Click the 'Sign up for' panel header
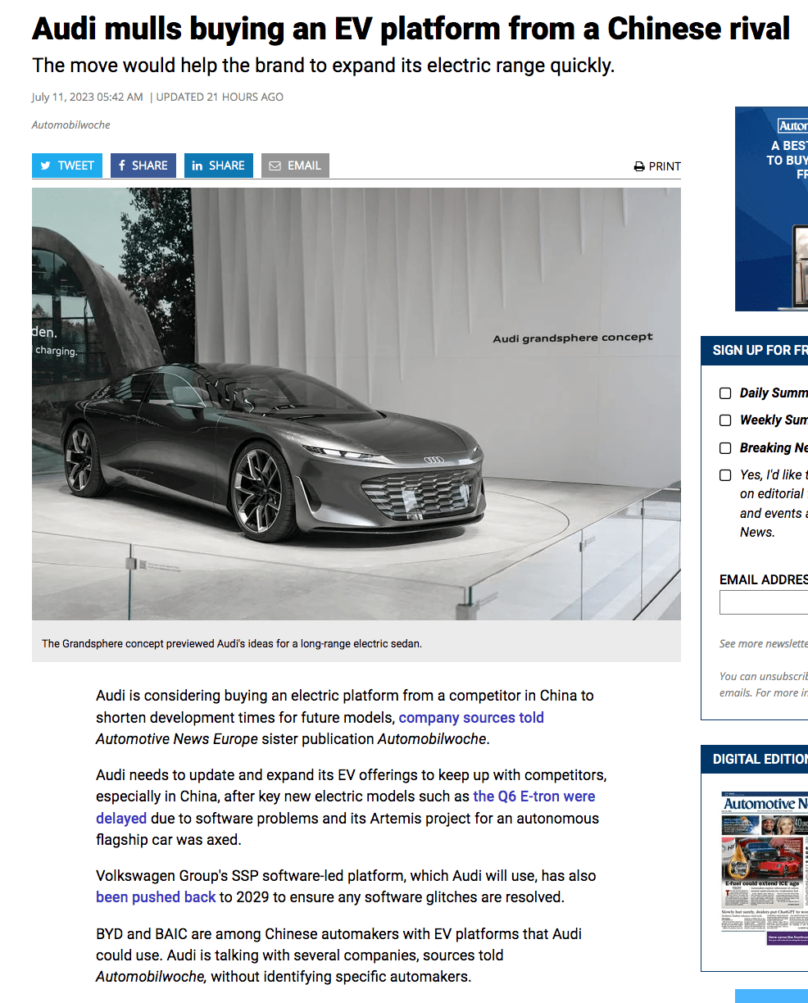 pyautogui.click(x=755, y=351)
